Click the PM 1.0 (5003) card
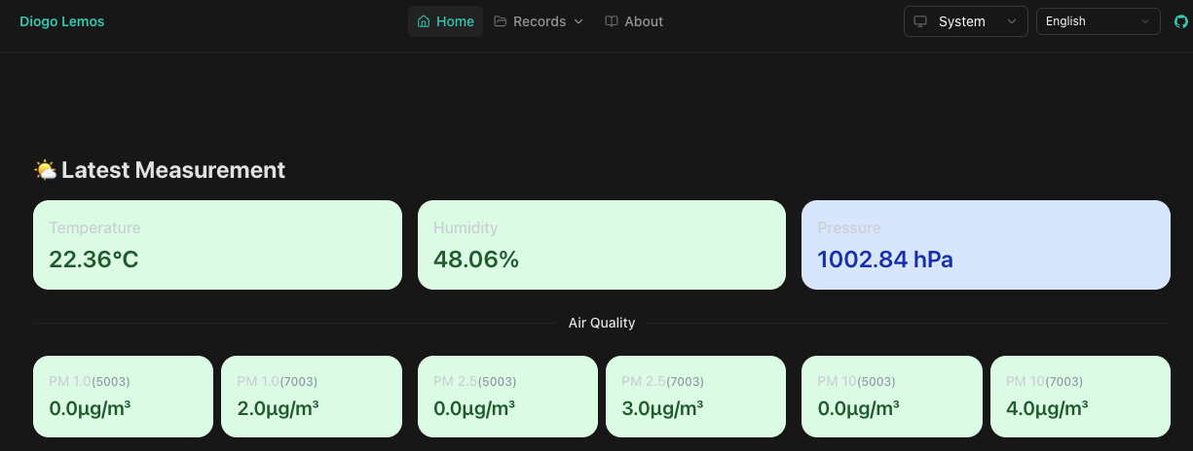Viewport: 1193px width, 451px height. pyautogui.click(x=123, y=397)
